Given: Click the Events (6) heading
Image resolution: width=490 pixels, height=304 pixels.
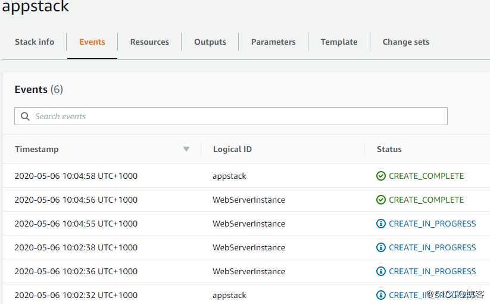Looking at the screenshot, I should point(39,89).
